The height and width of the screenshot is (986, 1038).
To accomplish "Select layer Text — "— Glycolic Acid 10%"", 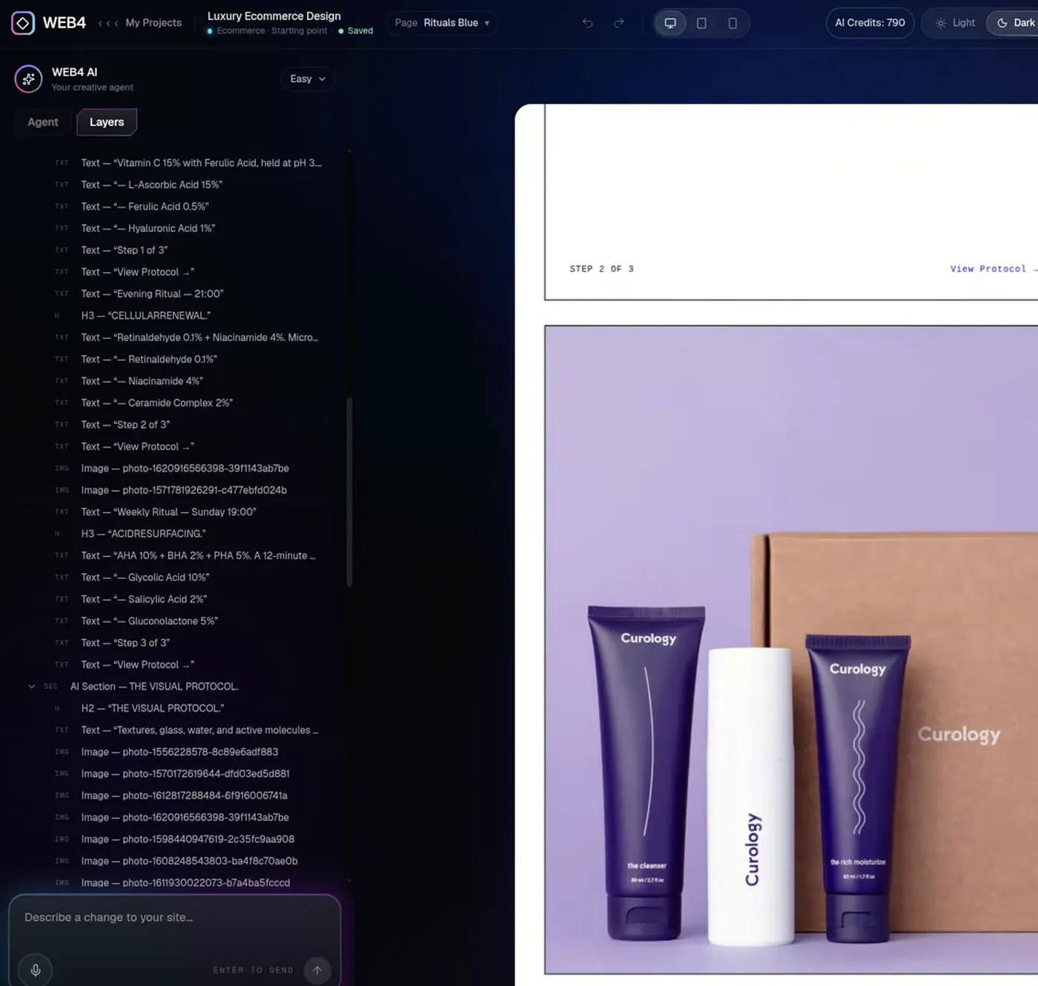I will 145,578.
